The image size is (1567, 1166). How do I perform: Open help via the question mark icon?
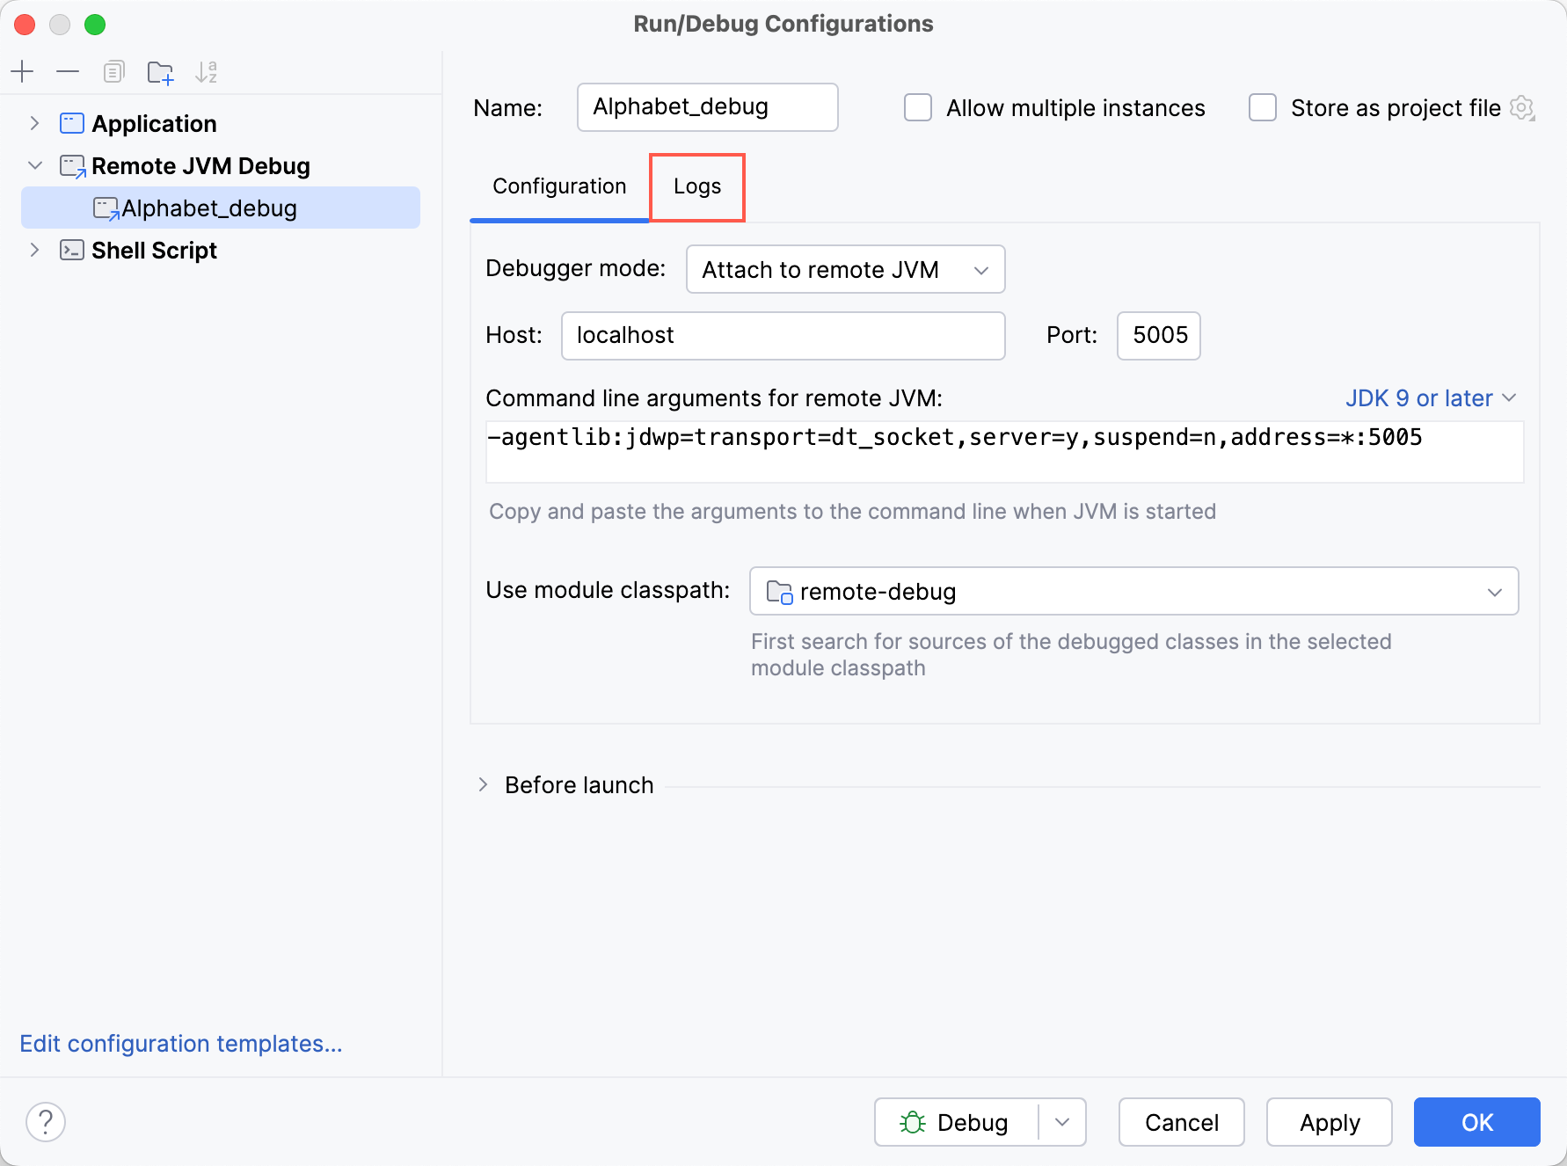[x=47, y=1122]
